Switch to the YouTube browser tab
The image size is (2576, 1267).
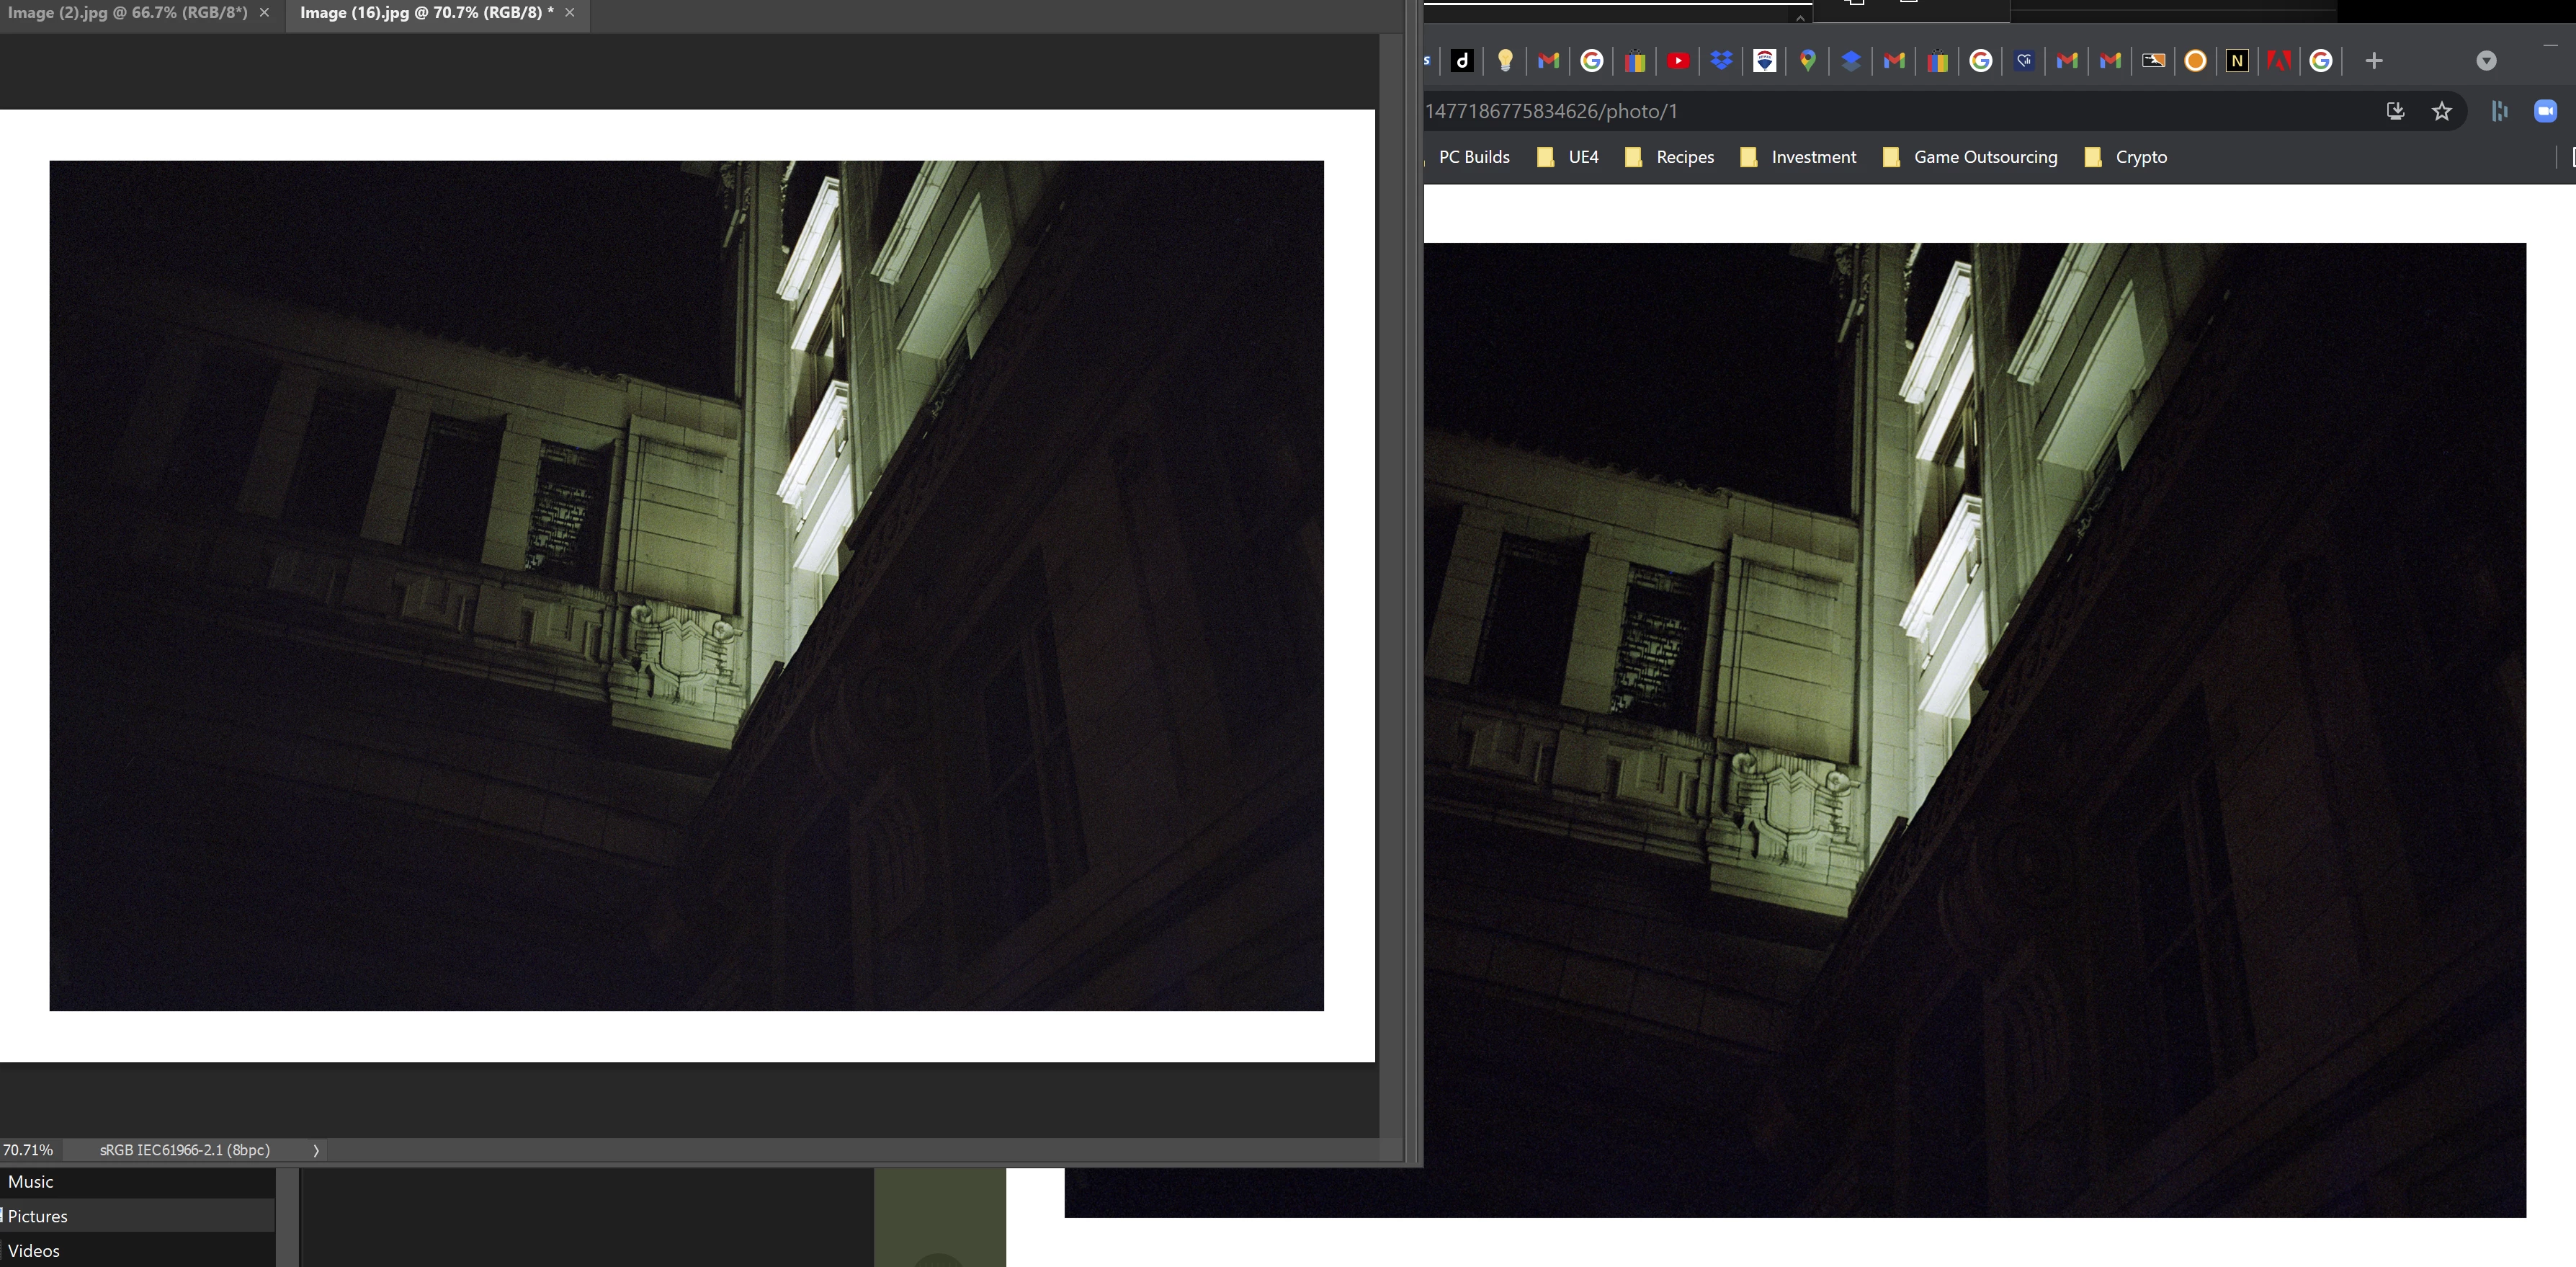pyautogui.click(x=1678, y=61)
